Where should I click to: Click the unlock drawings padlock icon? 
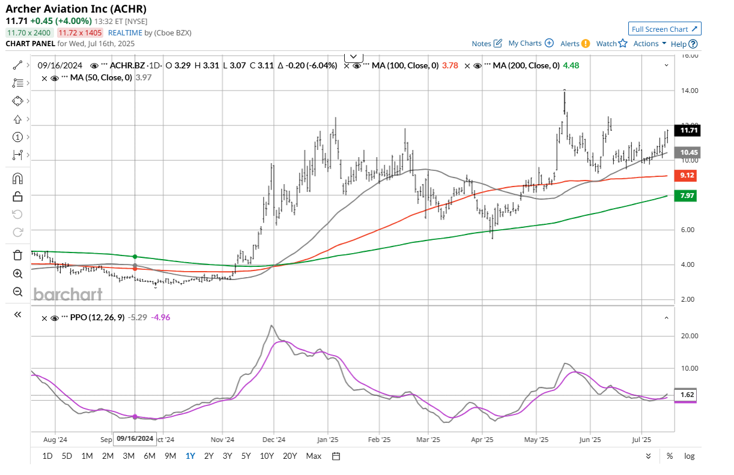17,196
